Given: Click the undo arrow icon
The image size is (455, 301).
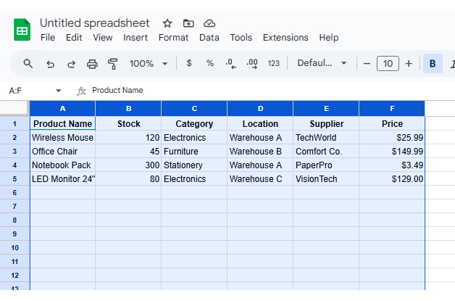Looking at the screenshot, I should tap(50, 64).
